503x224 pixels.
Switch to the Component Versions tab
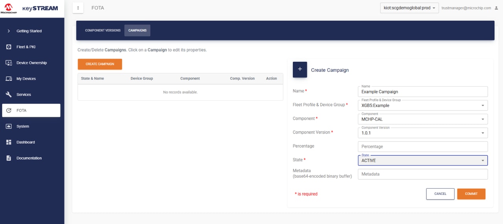[x=103, y=30]
